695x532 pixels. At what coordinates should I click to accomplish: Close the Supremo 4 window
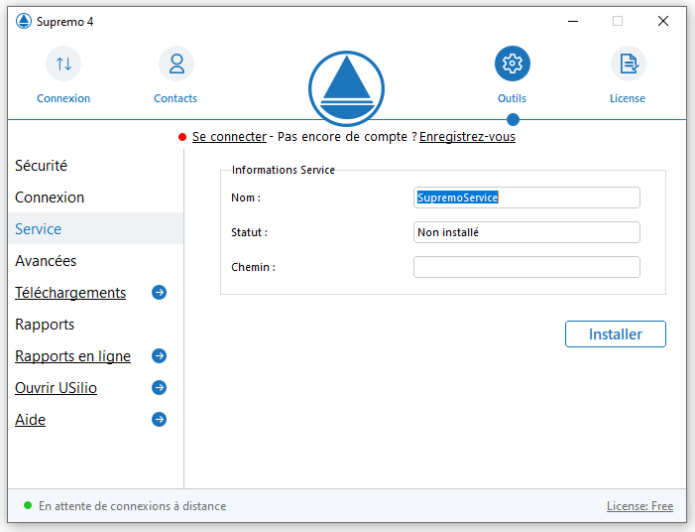coord(663,21)
